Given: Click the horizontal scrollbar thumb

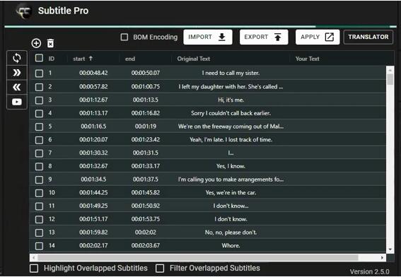Looking at the screenshot, I should (198, 258).
